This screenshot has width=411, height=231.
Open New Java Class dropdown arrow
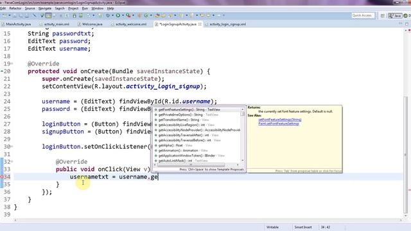pyautogui.click(x=151, y=15)
